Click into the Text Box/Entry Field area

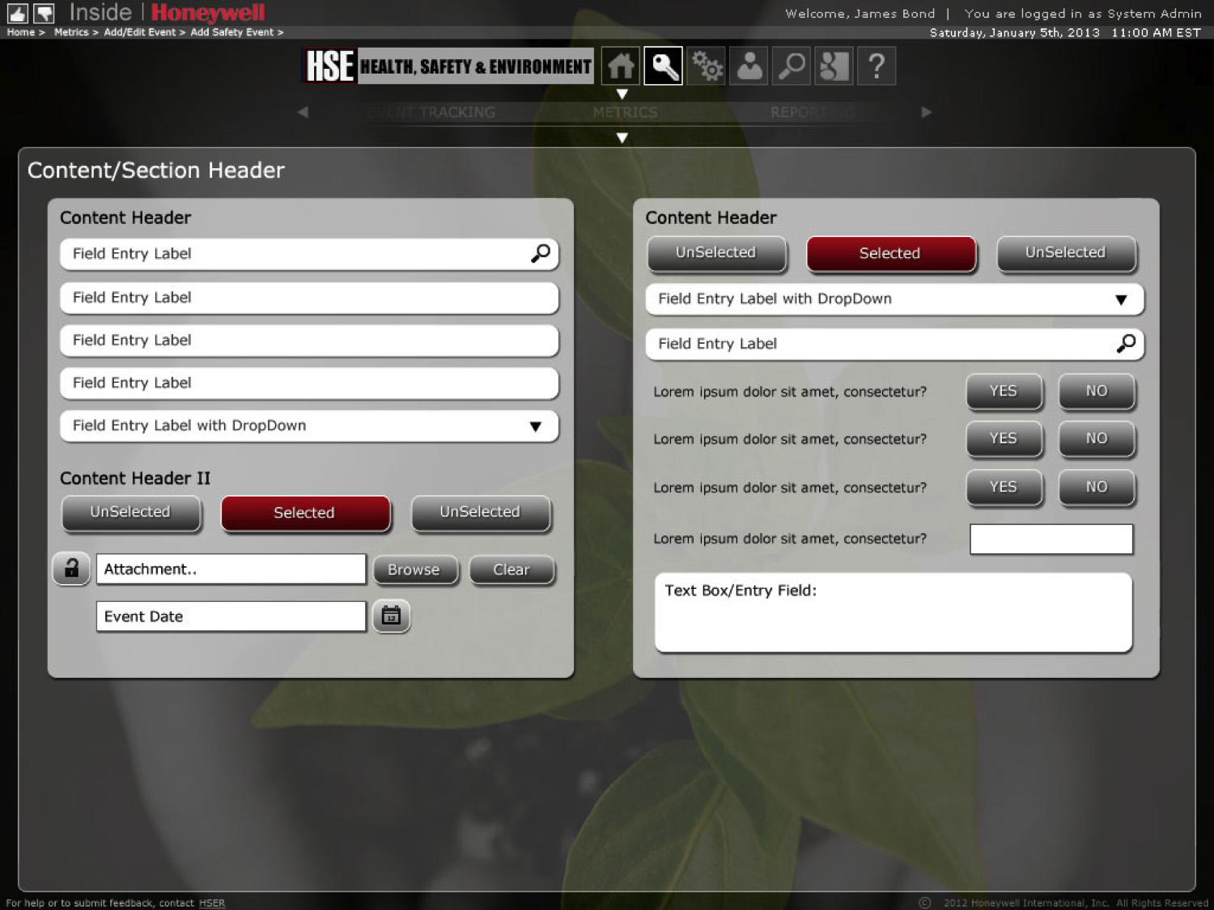(893, 620)
